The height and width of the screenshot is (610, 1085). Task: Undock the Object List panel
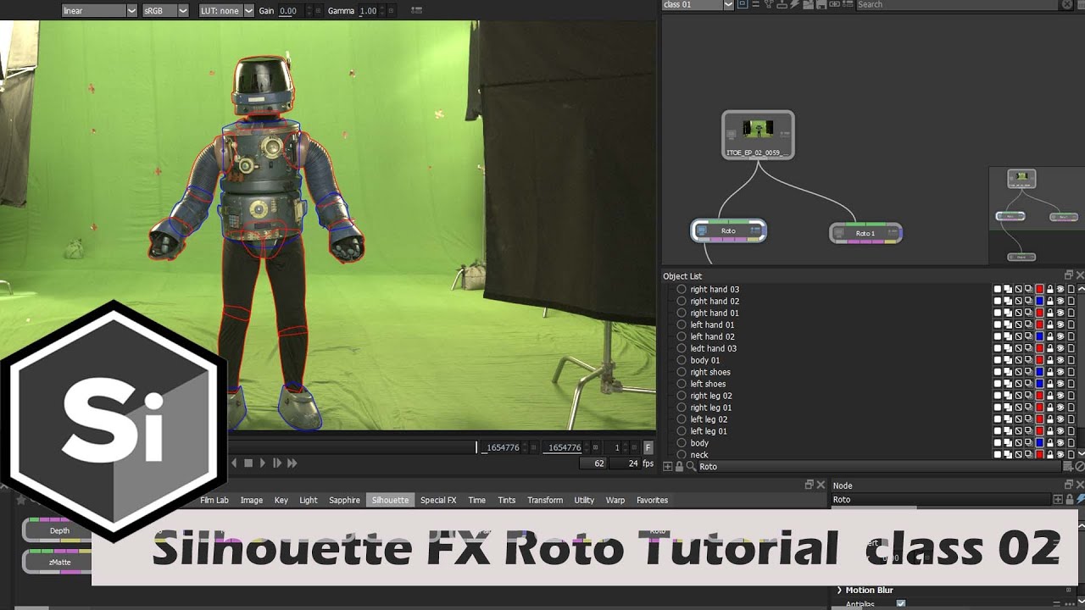pos(1069,275)
